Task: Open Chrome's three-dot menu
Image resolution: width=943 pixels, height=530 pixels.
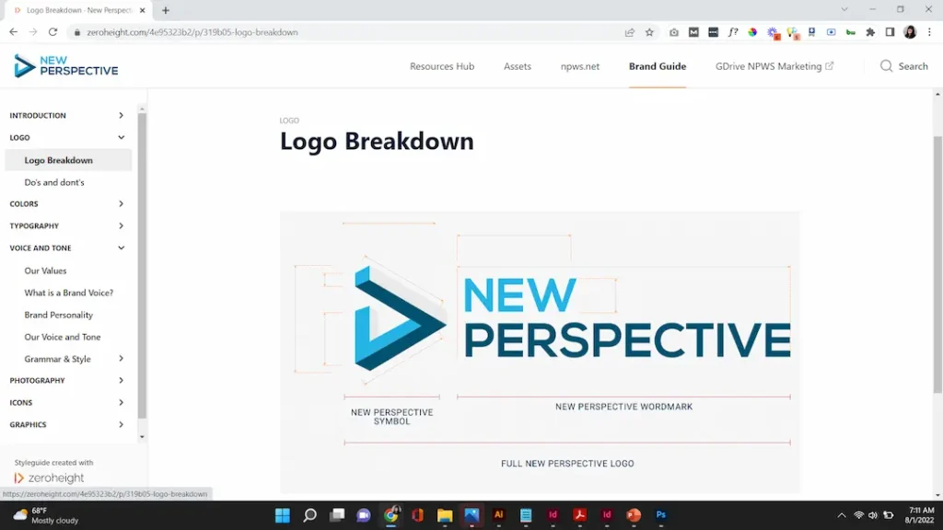Action: pos(929,32)
